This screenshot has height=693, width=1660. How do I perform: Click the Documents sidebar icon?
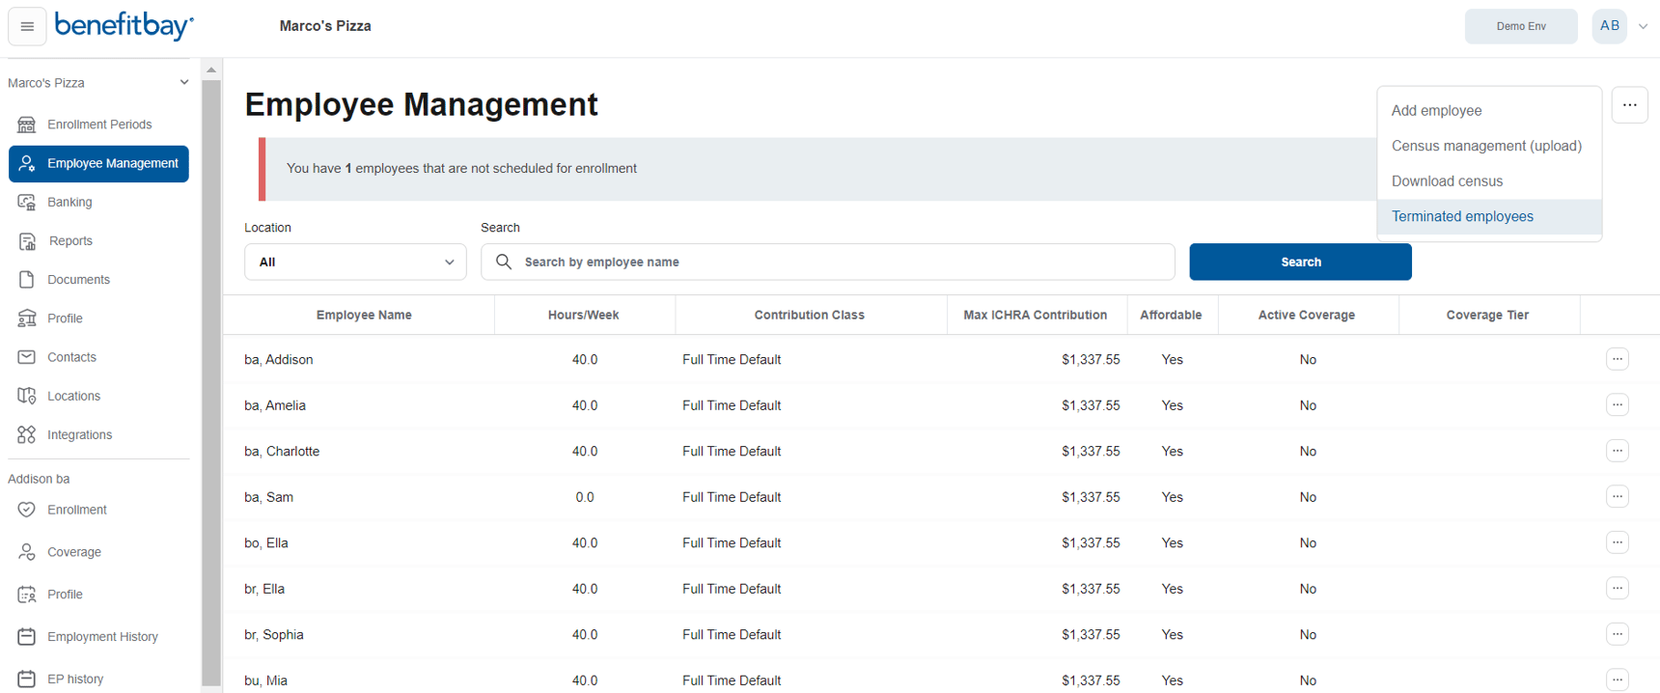[27, 280]
